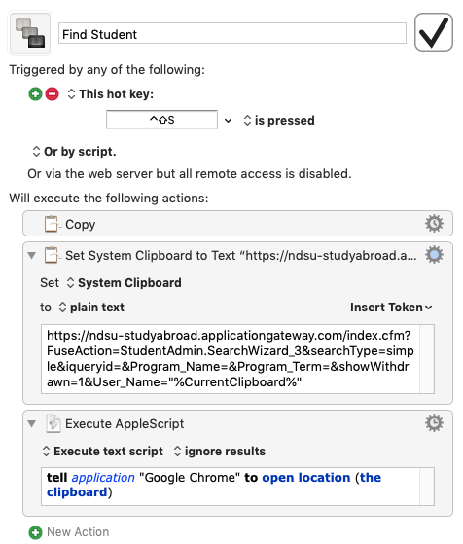463x544 pixels.
Task: Add a new trigger with green plus
Action: point(35,94)
